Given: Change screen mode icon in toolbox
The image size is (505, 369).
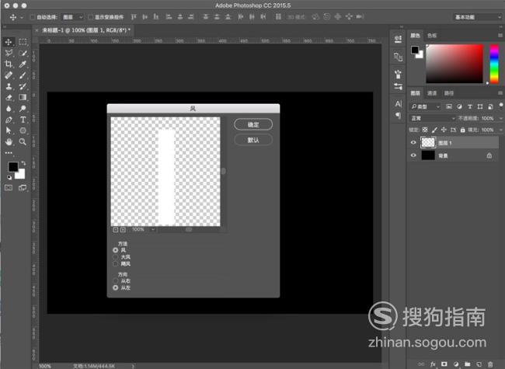Looking at the screenshot, I should click(x=23, y=188).
